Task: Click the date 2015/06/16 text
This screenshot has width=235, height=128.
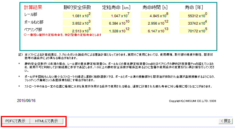Action: [x=26, y=101]
